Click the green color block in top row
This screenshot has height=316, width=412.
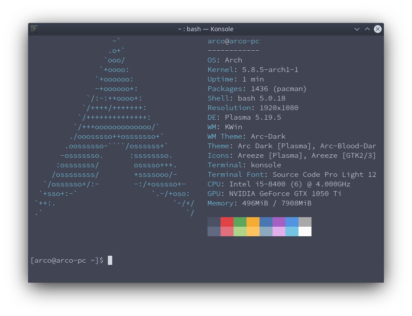[240, 222]
